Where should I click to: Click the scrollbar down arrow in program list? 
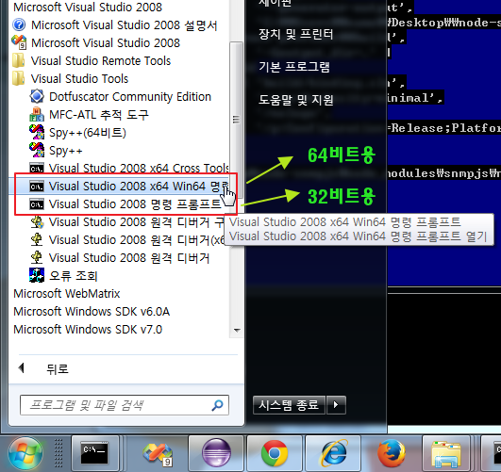(237, 331)
